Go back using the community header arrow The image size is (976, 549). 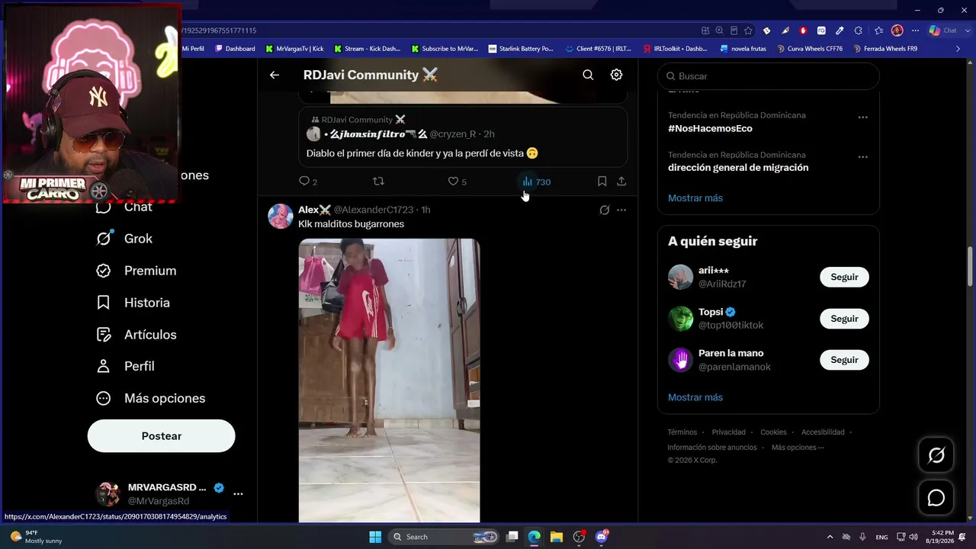[274, 75]
